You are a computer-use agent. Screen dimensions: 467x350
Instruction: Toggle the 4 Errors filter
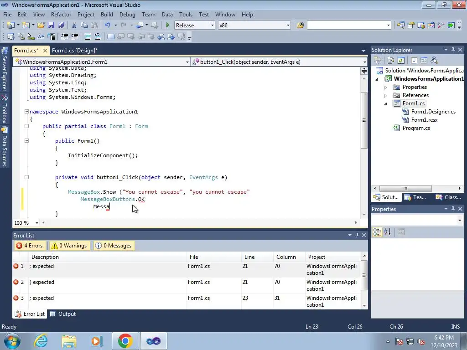[x=30, y=246]
